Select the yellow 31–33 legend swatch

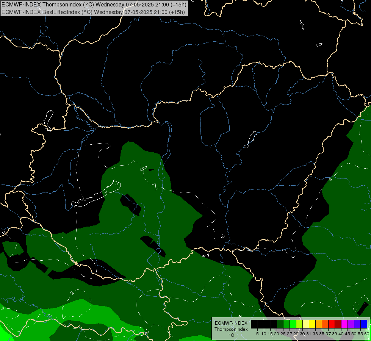click(x=312, y=324)
